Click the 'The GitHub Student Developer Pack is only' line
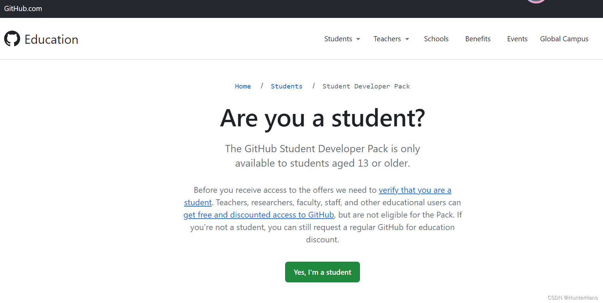This screenshot has height=303, width=603. pyautogui.click(x=322, y=149)
